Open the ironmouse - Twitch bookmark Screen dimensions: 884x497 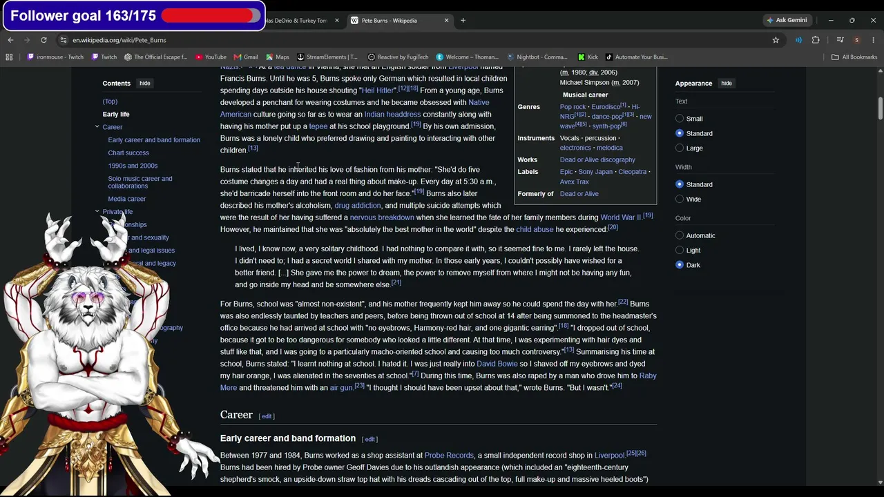tap(55, 57)
